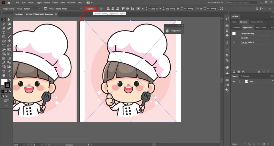Choose the Lasso tool
The image size is (274, 146).
tap(9, 24)
